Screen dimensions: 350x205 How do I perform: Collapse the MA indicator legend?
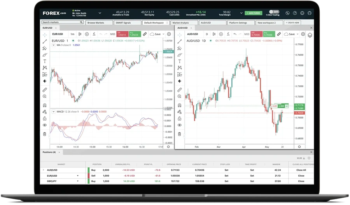(54, 45)
